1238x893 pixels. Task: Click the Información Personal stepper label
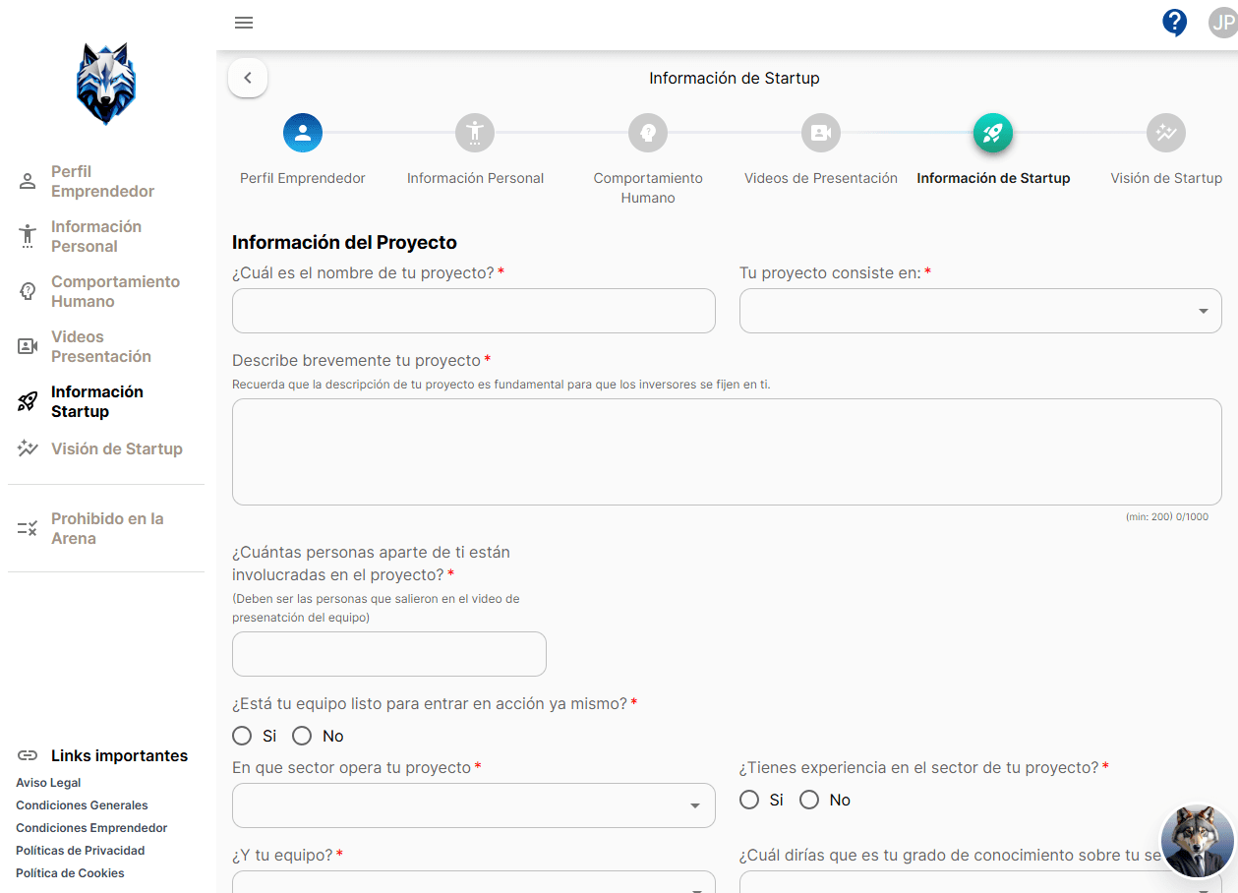pyautogui.click(x=475, y=178)
